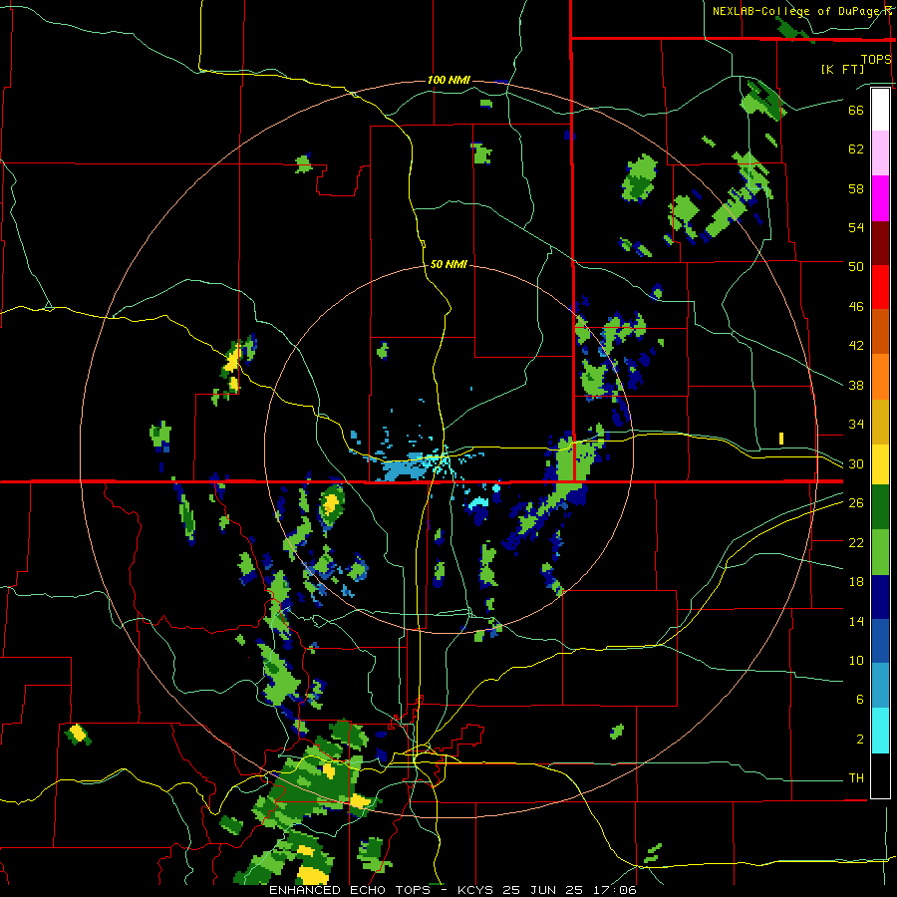Click the magenta legend swatch
The image size is (897, 897).
click(x=880, y=198)
